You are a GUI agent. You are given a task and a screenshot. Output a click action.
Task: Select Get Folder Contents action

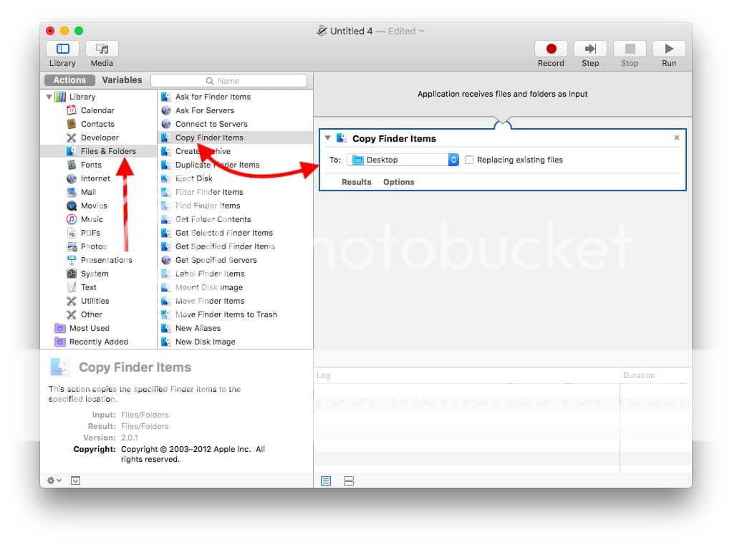(235, 219)
